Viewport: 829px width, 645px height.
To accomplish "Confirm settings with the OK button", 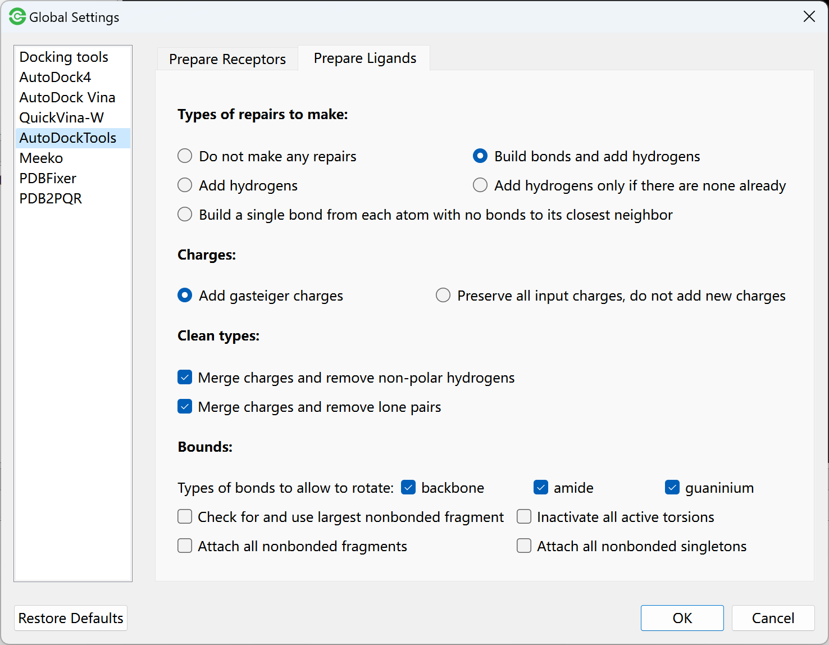I will tap(682, 618).
